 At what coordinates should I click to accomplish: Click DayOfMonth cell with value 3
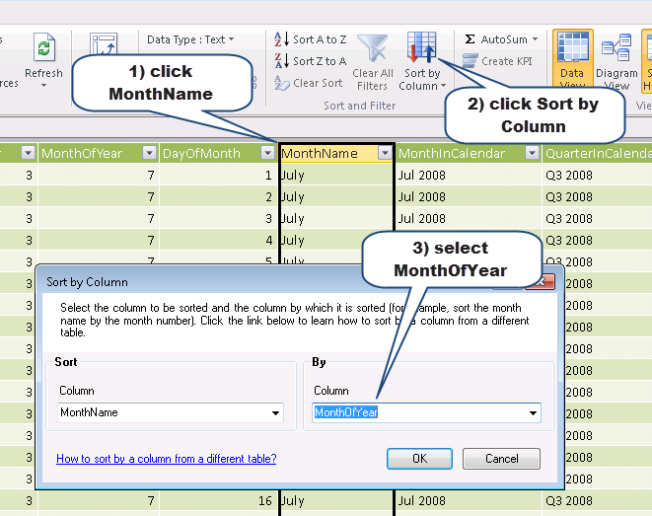pyautogui.click(x=218, y=219)
